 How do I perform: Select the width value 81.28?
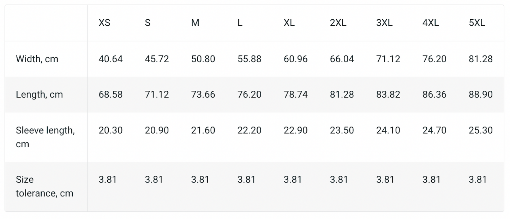click(480, 59)
